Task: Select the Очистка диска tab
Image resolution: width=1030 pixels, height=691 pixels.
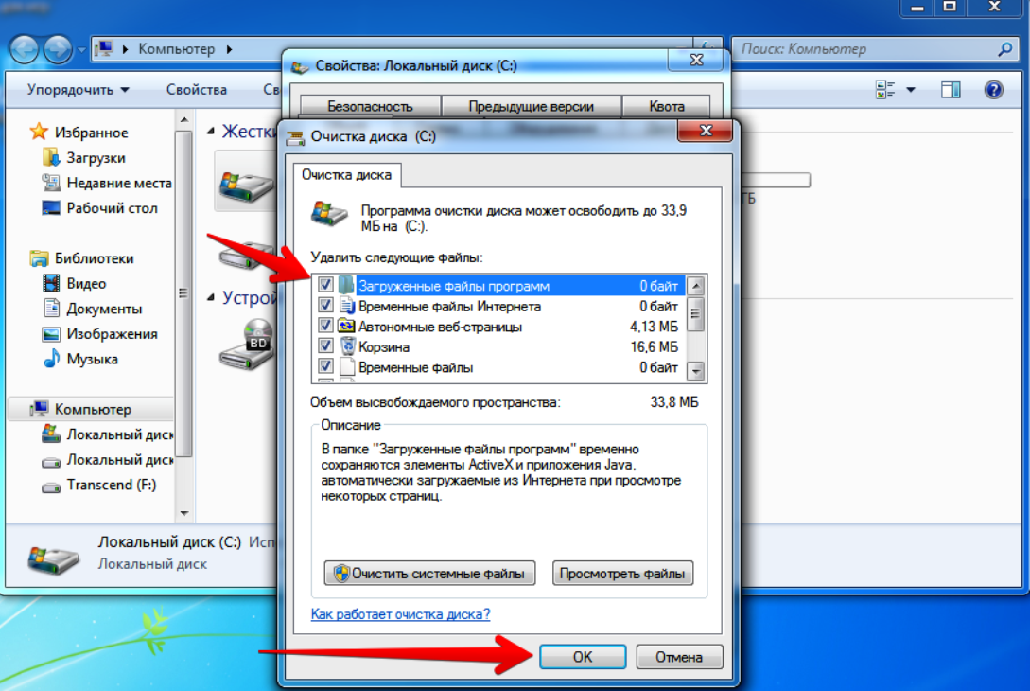Action: click(x=347, y=175)
